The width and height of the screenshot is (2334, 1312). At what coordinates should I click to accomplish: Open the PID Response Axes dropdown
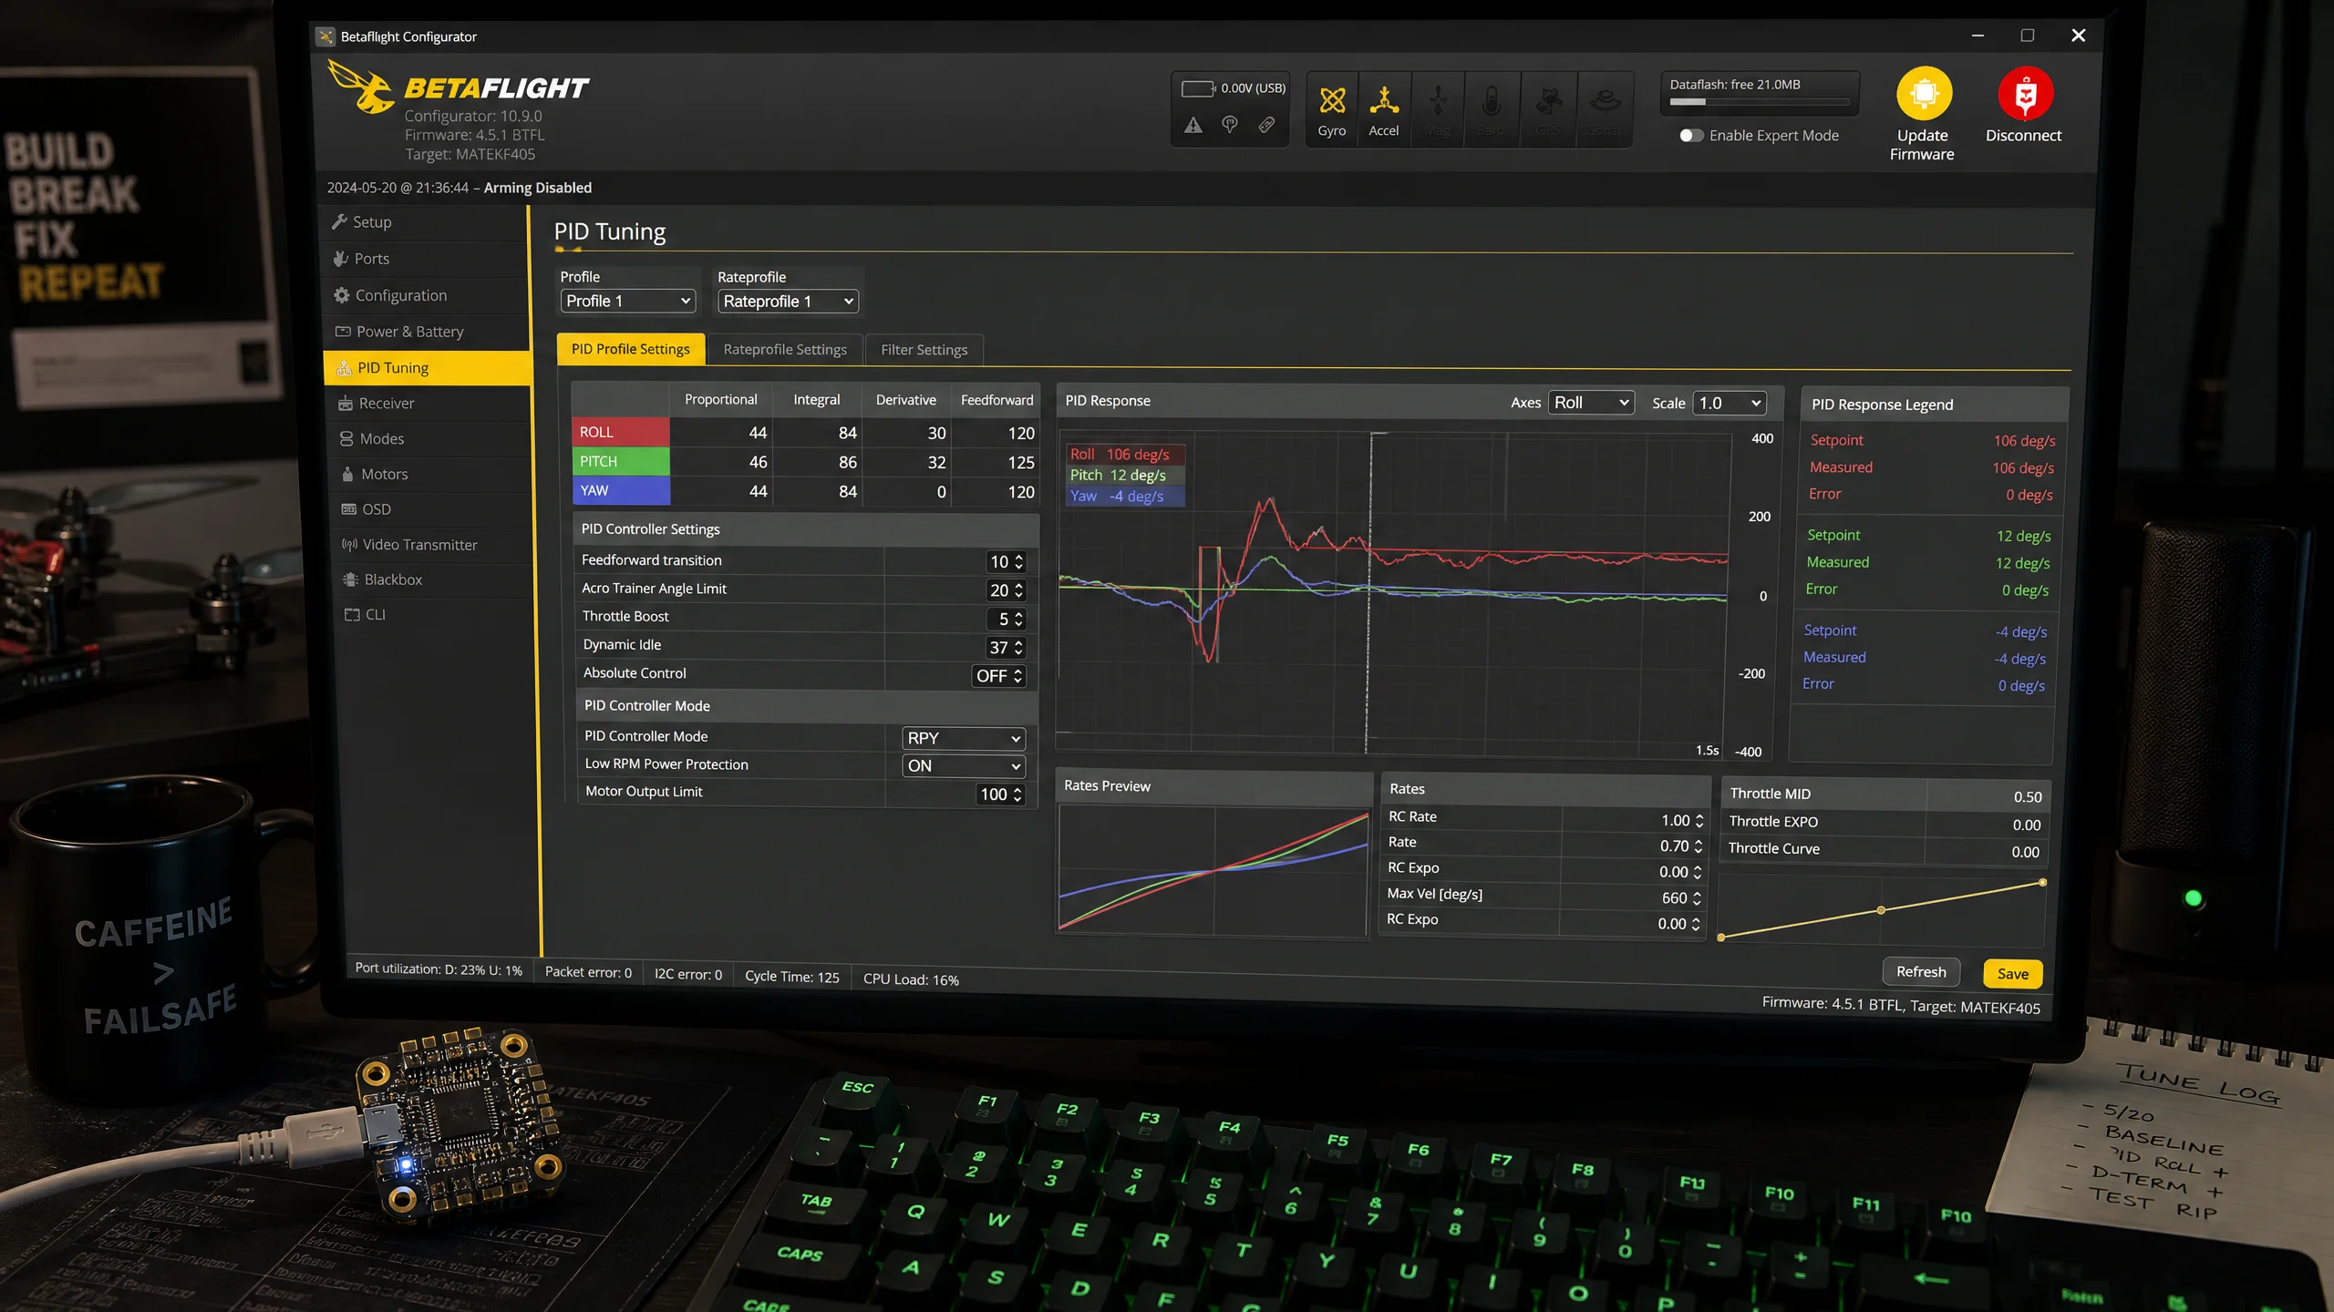pos(1591,403)
